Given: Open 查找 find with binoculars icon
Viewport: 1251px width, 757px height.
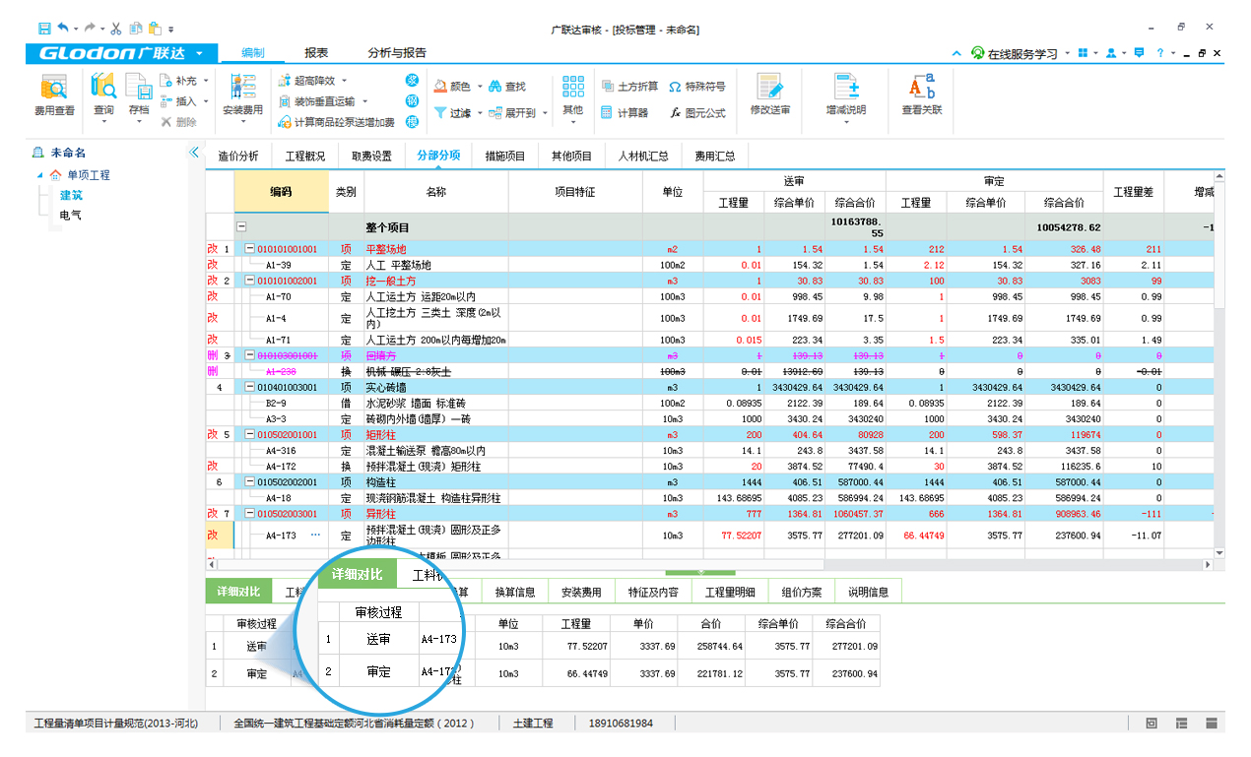Looking at the screenshot, I should tap(507, 87).
